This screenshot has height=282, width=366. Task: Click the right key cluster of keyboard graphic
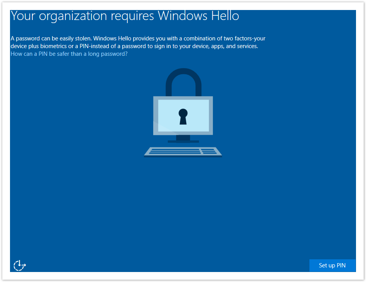(x=209, y=151)
